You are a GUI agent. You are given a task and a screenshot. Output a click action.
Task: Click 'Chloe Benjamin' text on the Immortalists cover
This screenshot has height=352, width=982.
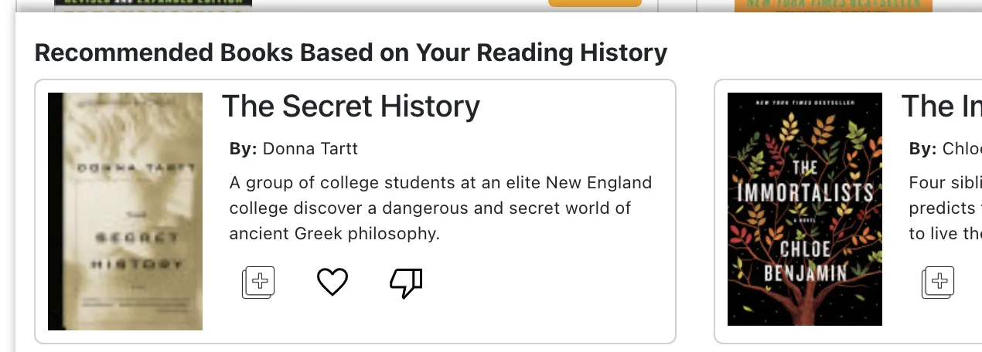pos(804,260)
